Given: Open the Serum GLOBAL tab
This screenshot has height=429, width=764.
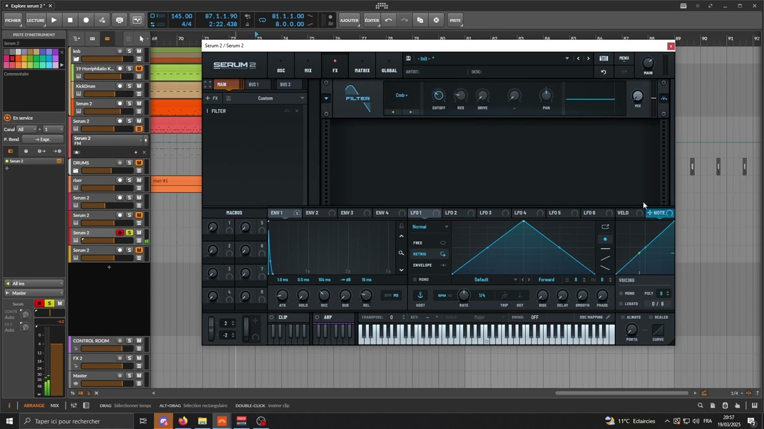Looking at the screenshot, I should (389, 65).
